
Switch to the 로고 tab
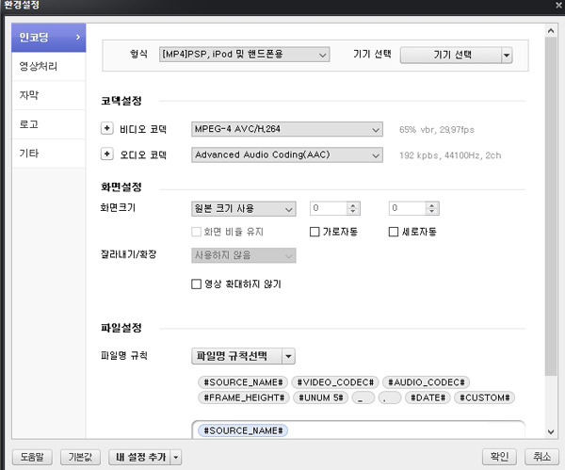coord(49,124)
